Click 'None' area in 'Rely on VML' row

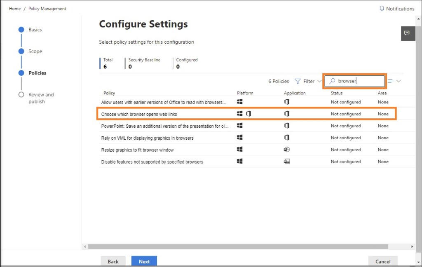click(x=383, y=138)
